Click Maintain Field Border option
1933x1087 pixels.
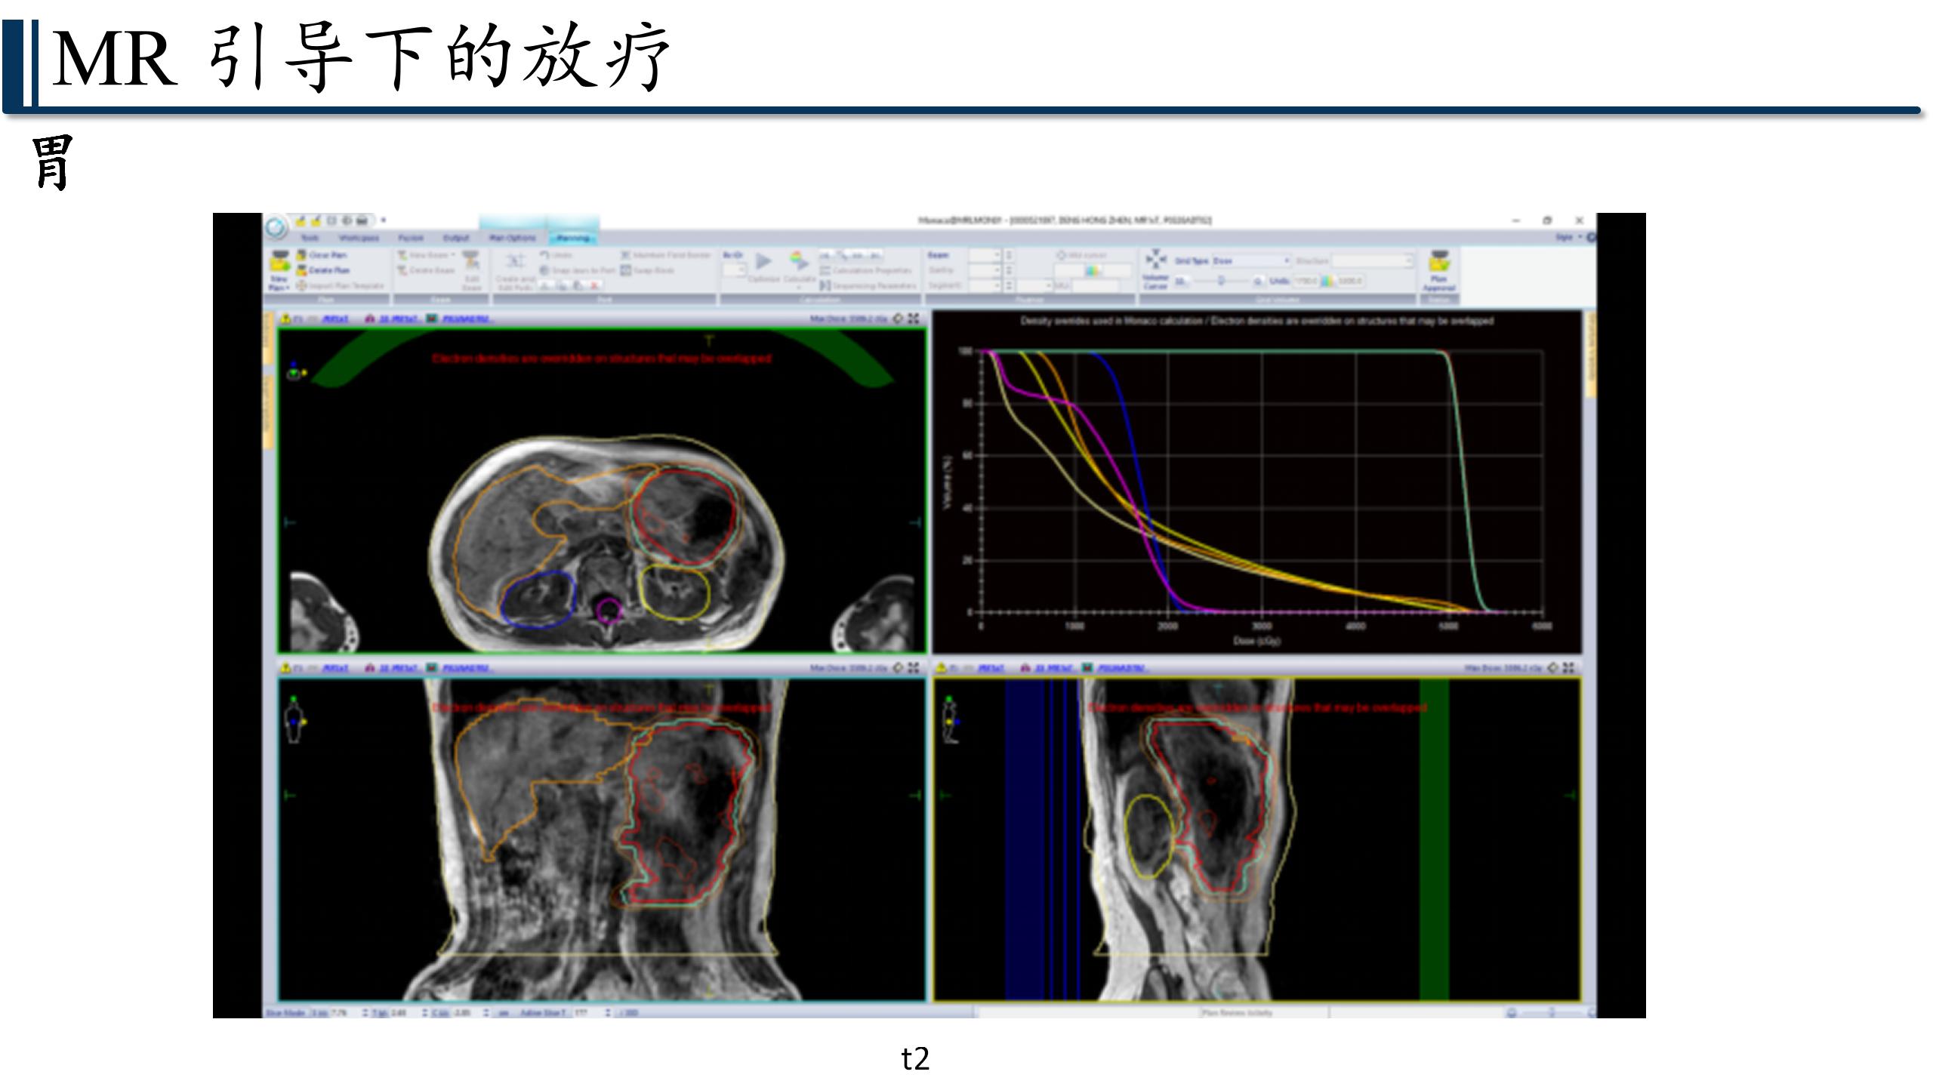666,255
